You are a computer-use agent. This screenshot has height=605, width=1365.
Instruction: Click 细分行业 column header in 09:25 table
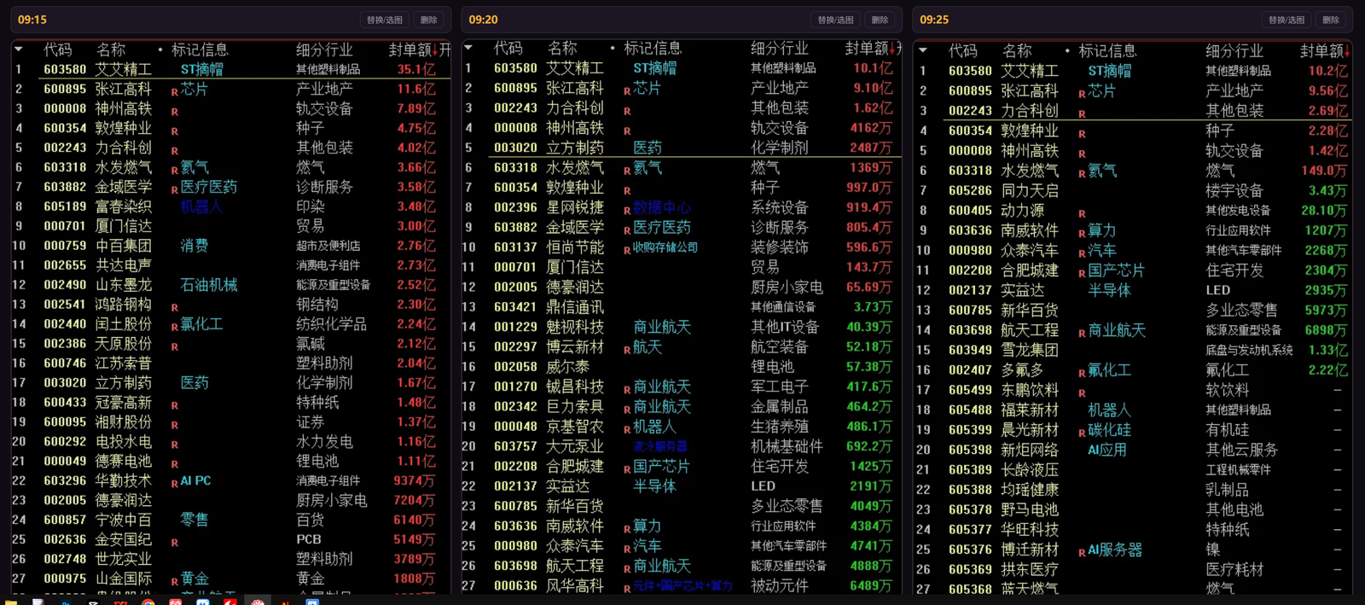click(1234, 50)
